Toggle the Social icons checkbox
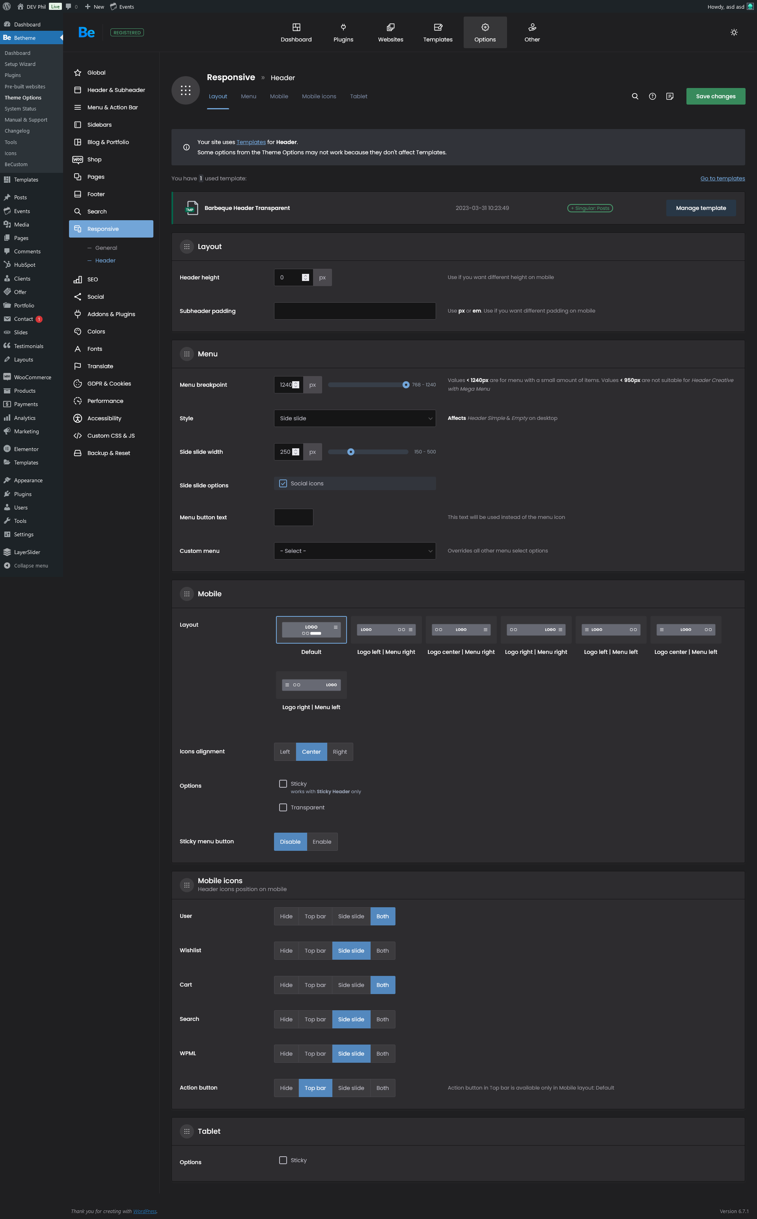 point(283,483)
